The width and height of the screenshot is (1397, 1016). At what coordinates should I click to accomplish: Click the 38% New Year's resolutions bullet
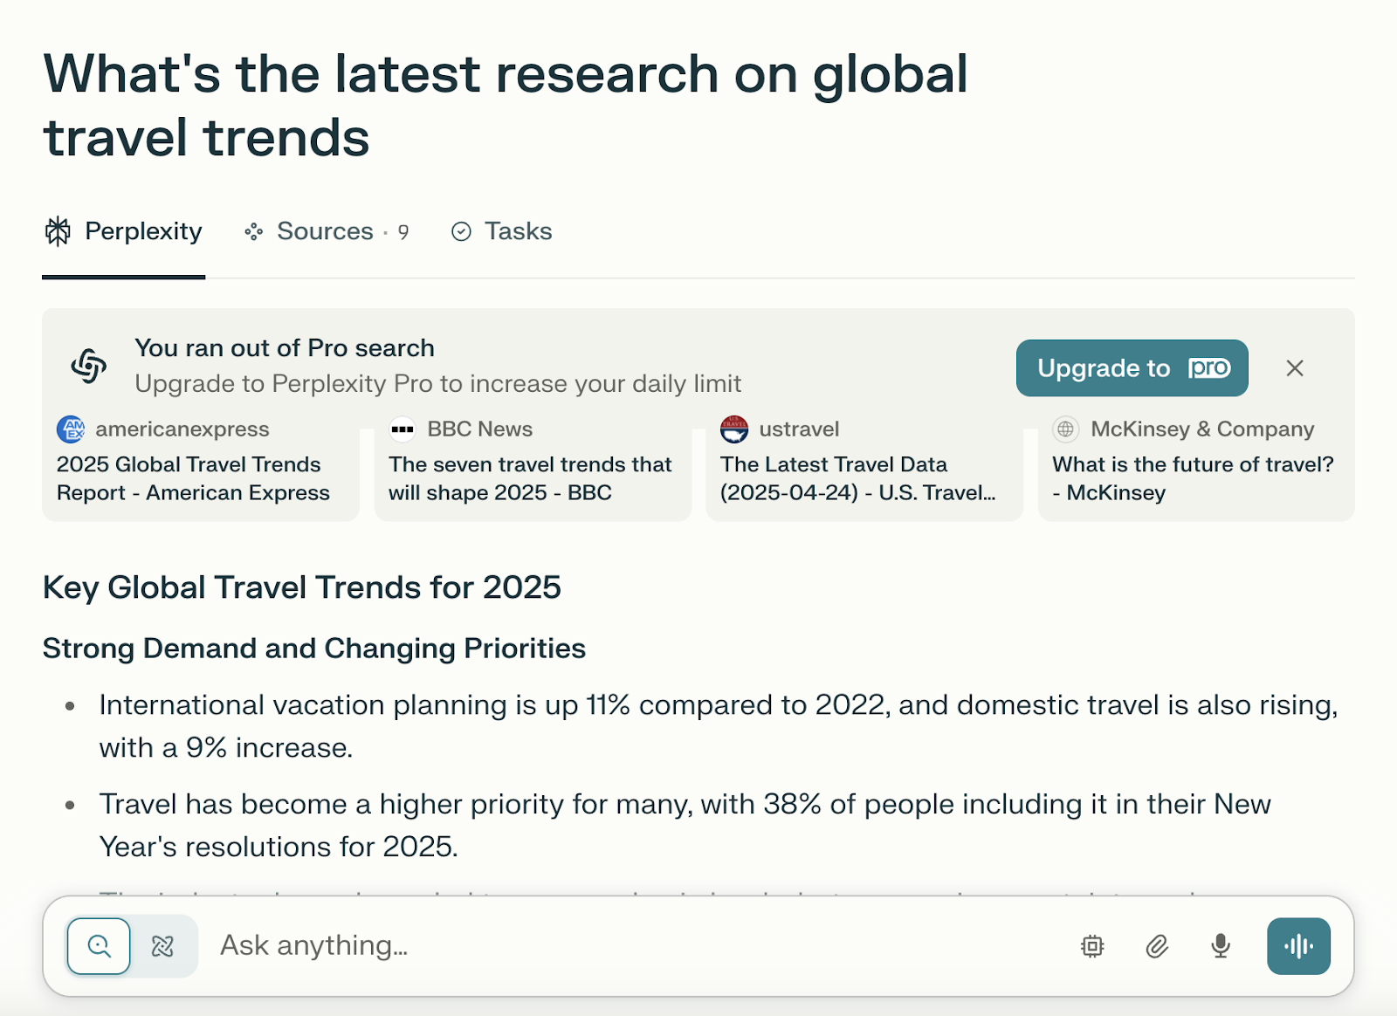click(685, 825)
